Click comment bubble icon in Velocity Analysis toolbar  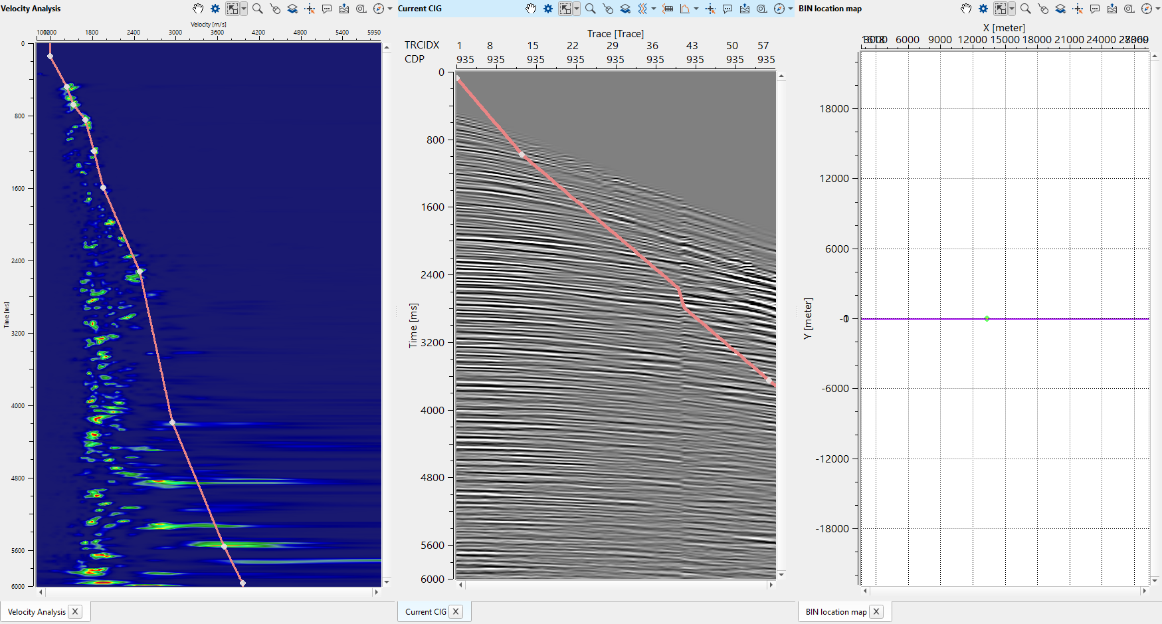327,9
